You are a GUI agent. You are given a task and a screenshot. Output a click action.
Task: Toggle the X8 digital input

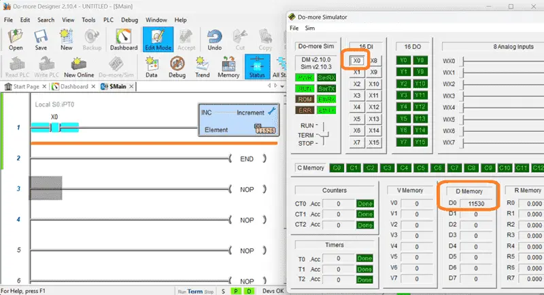click(373, 60)
